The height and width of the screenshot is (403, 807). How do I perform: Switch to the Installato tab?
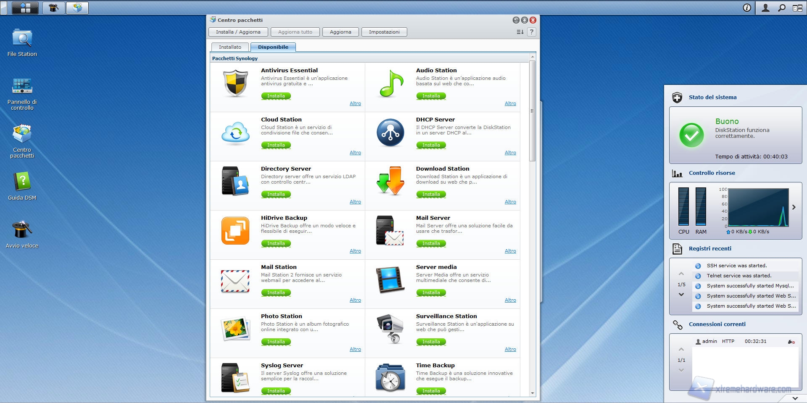click(230, 47)
